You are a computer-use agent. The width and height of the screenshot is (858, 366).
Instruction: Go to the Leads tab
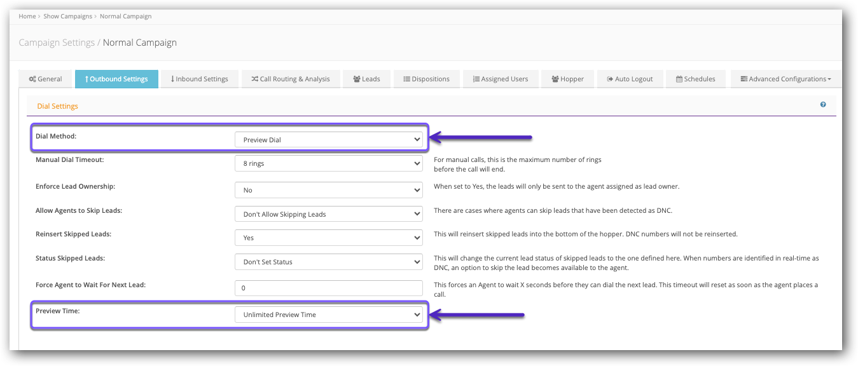click(366, 79)
